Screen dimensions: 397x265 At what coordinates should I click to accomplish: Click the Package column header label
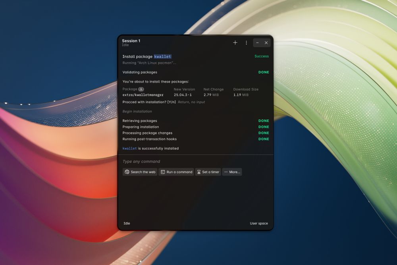pos(130,89)
